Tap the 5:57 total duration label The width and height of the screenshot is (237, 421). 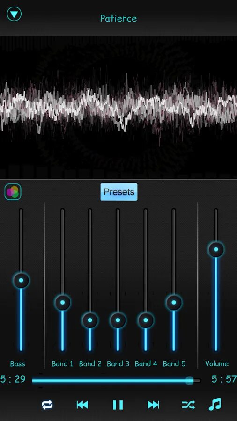224,379
